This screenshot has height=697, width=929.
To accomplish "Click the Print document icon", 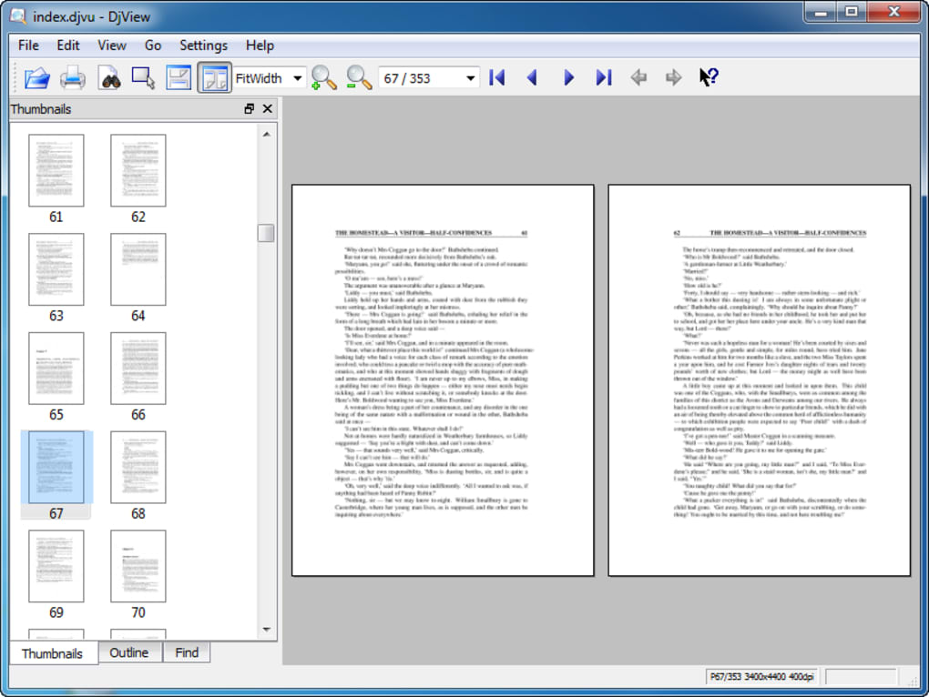I will click(73, 78).
